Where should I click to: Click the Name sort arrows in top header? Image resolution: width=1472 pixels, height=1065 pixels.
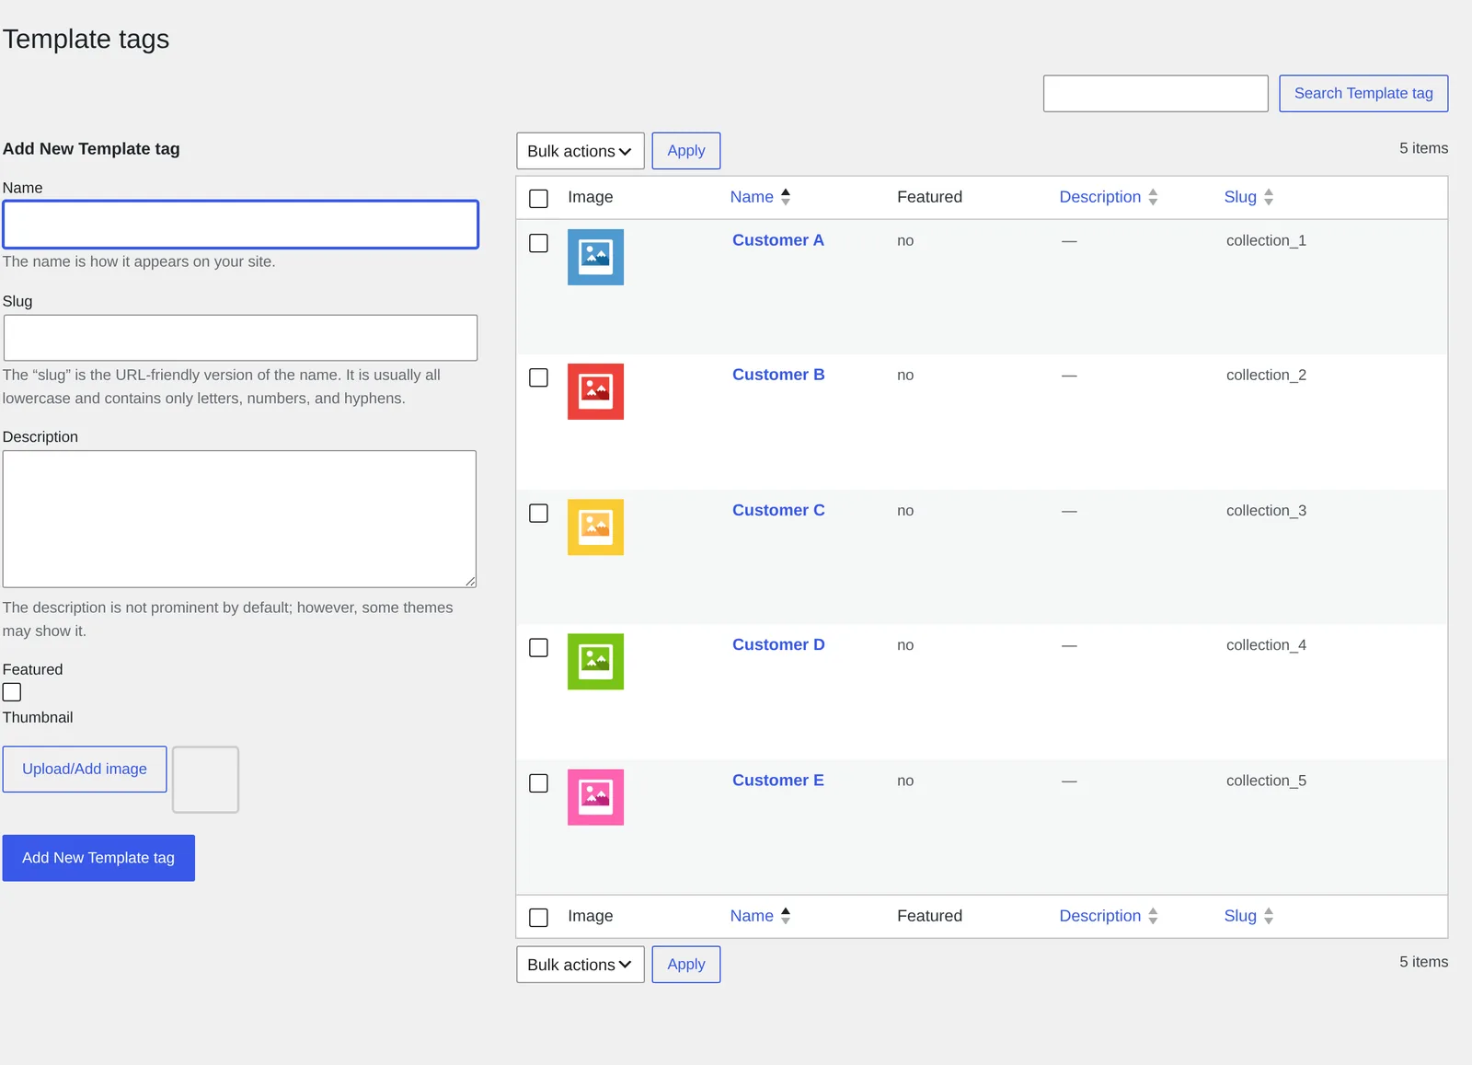click(786, 197)
